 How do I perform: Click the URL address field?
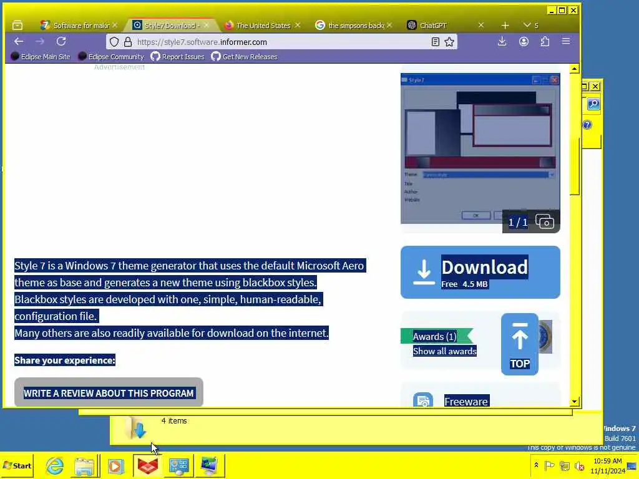tap(281, 42)
